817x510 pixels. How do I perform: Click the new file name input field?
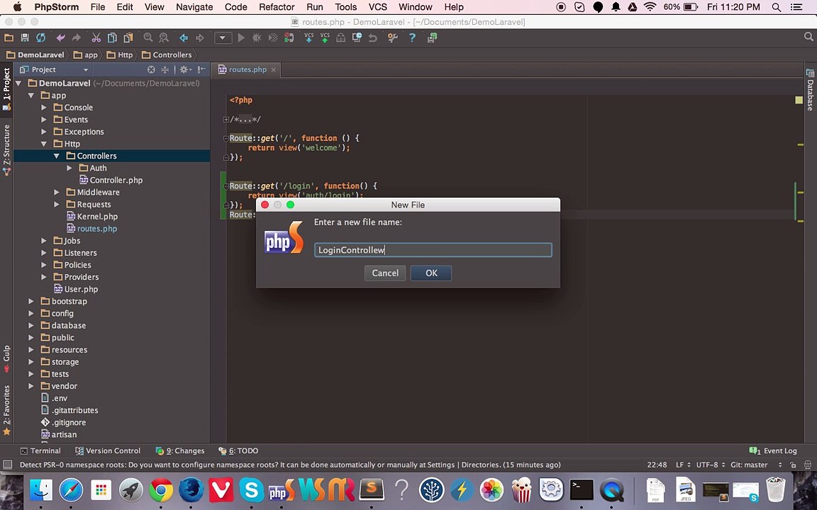(x=433, y=250)
